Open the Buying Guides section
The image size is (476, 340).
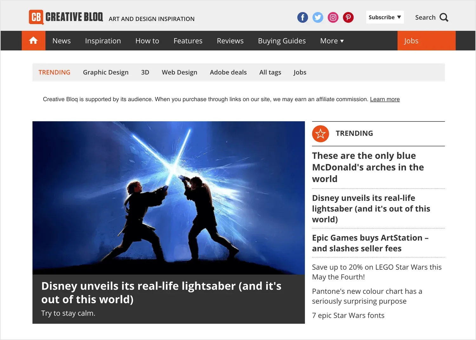click(282, 41)
